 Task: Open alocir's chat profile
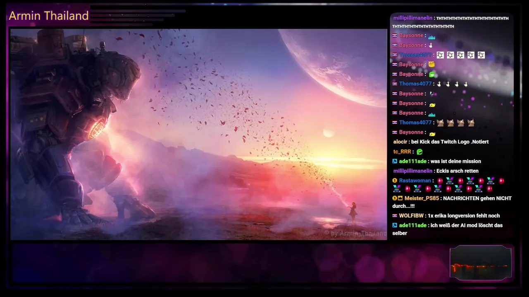[400, 142]
